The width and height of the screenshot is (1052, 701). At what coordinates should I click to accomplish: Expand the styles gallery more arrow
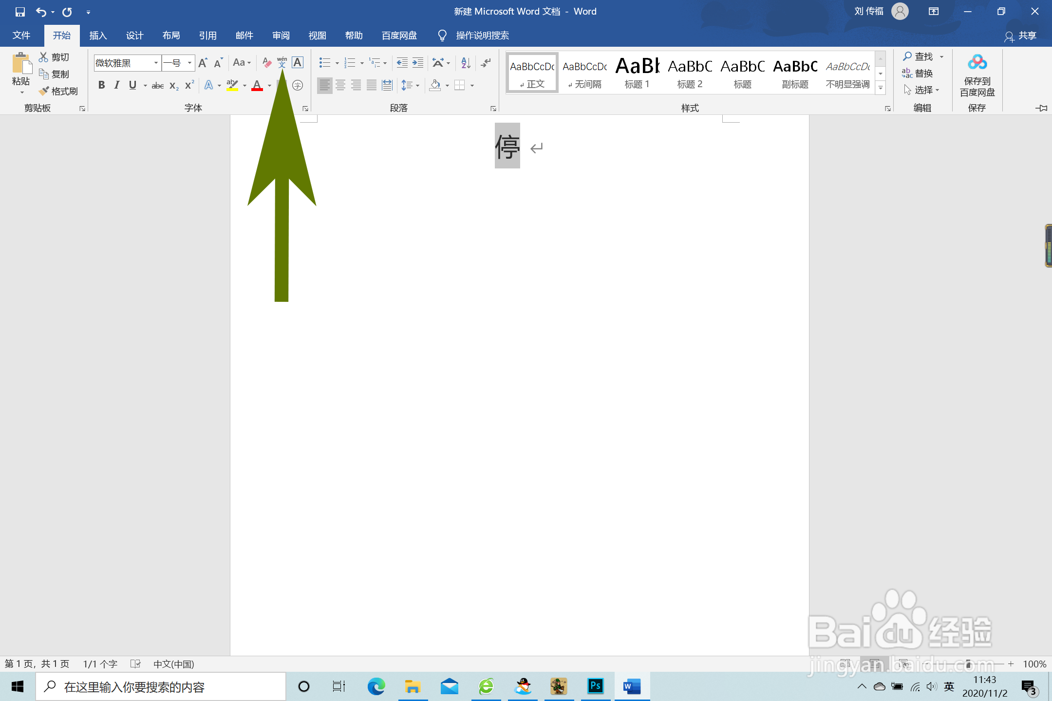pos(881,88)
